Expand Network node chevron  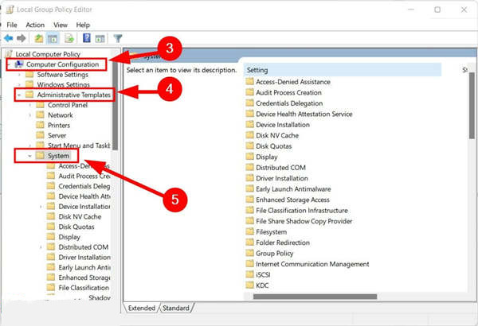click(x=30, y=115)
